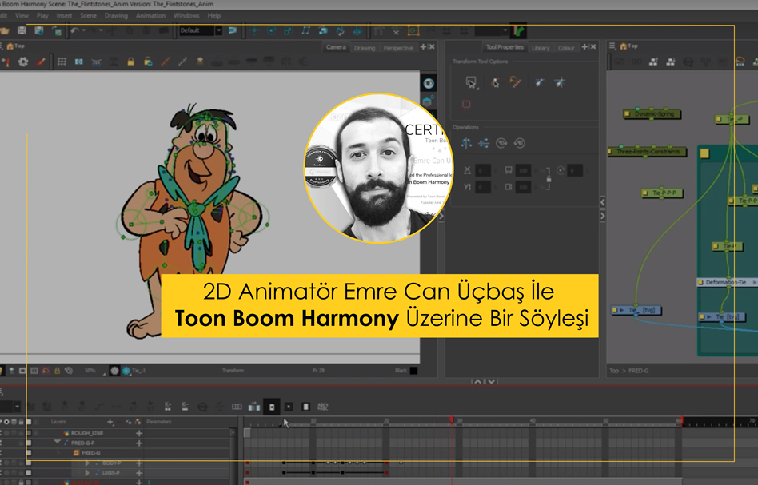Screen dimensions: 758x485
Task: Add a layer with the Layers plus button
Action: (110, 422)
